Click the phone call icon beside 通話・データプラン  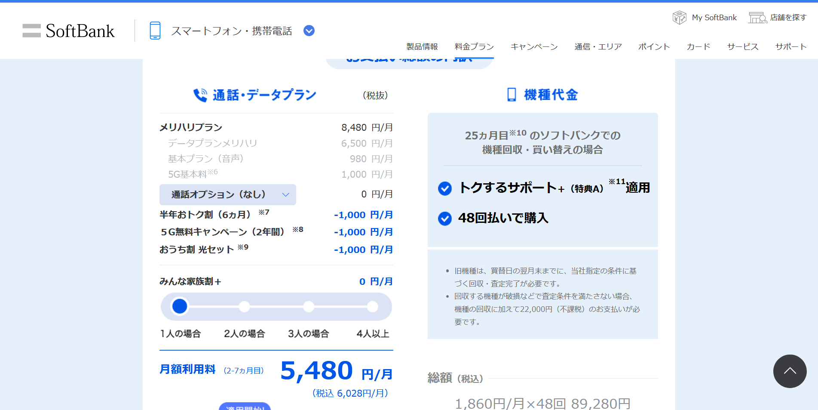point(200,95)
